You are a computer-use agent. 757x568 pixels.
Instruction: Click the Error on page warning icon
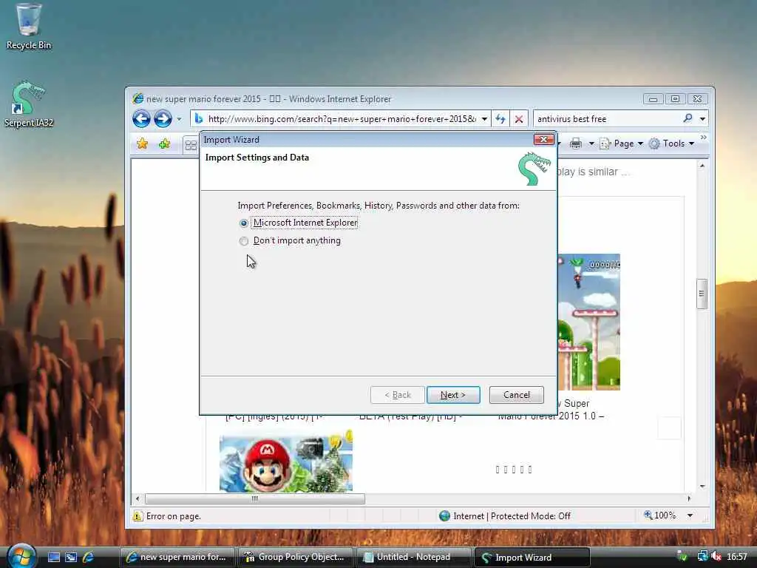coord(138,516)
